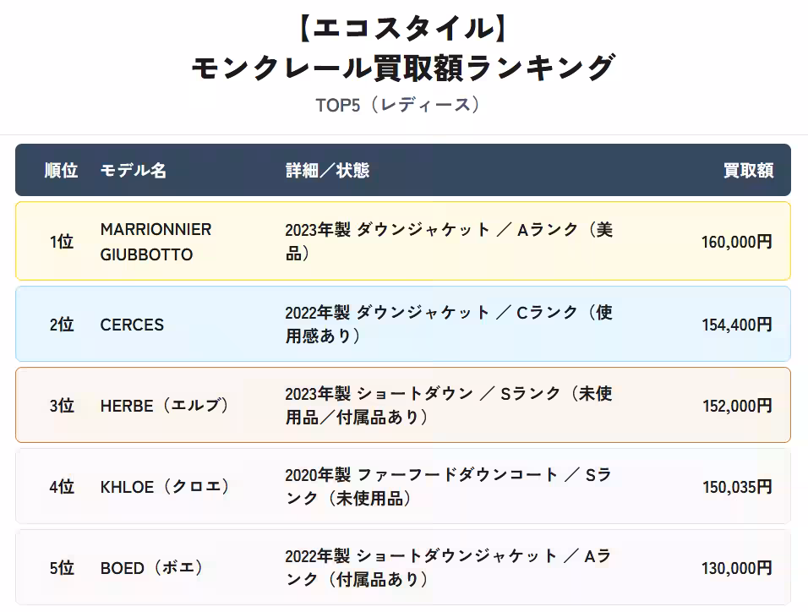
Task: Click the 3位 rank cell
Action: click(61, 406)
